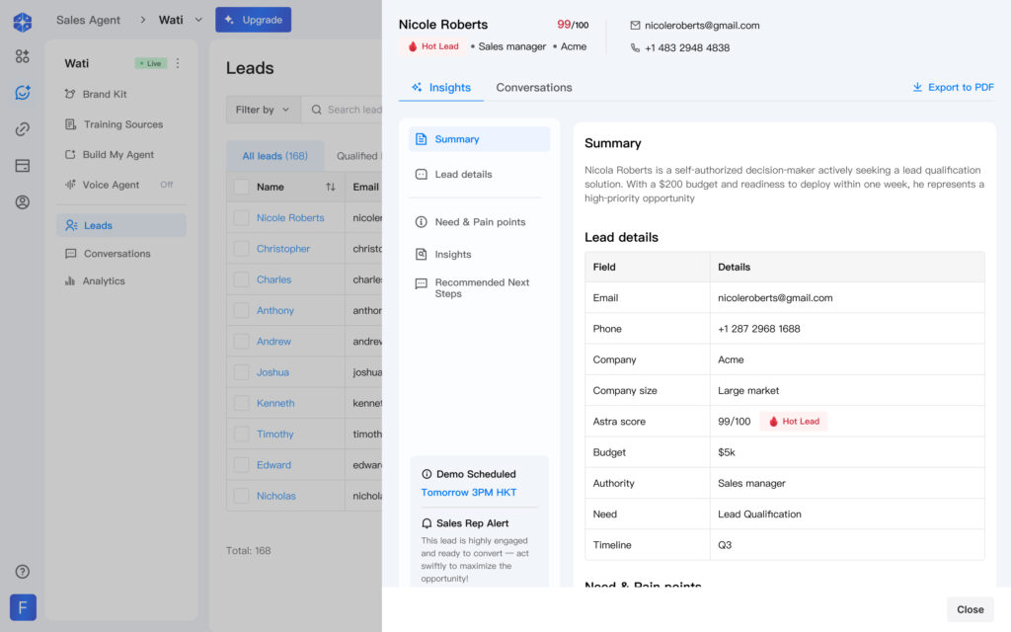Jump to Need & Pain points section
Viewport: 1011px width, 632px height.
(480, 222)
